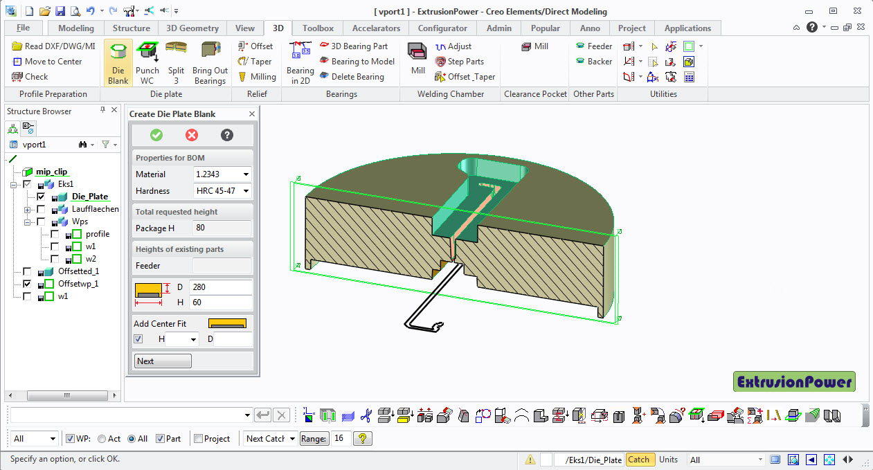Screen dimensions: 873x470
Task: Open the File menu
Action: (23, 28)
